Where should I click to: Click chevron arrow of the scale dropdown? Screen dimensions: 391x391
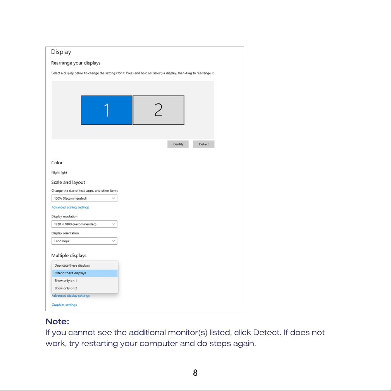coord(114,198)
